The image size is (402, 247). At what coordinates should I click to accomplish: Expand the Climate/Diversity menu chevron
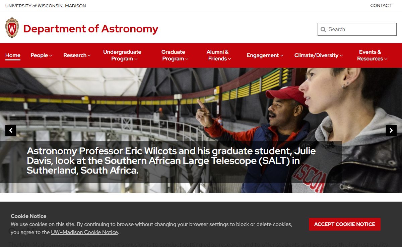[341, 56]
